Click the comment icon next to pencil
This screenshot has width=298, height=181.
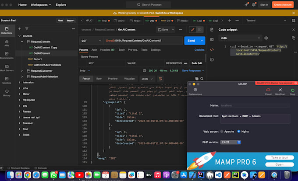pyautogui.click(x=199, y=30)
